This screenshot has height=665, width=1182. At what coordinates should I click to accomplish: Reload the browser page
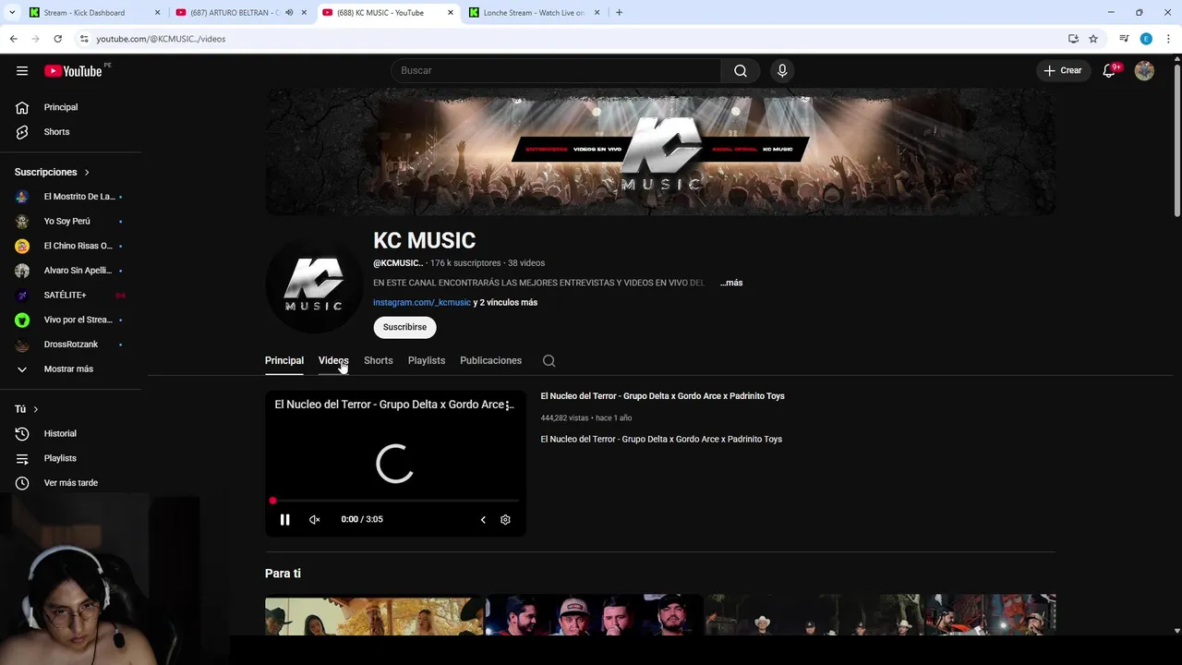(x=57, y=39)
